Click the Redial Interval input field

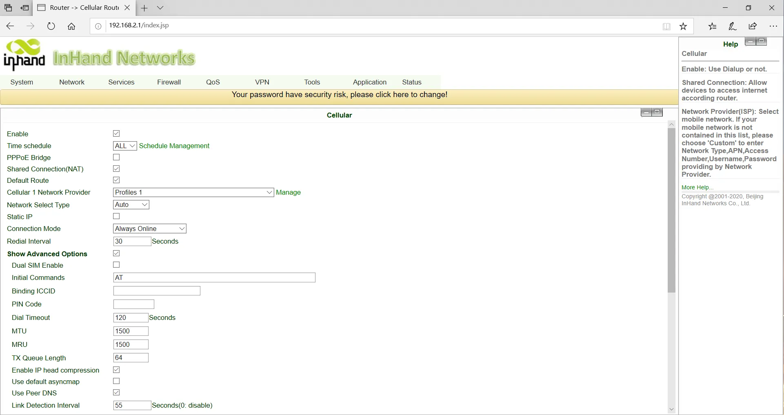(x=132, y=241)
